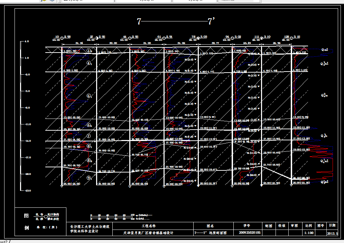Image resolution: width=344 pixels, height=243 pixels.
Task: Click the 校核 header cell
Action: 282,226
